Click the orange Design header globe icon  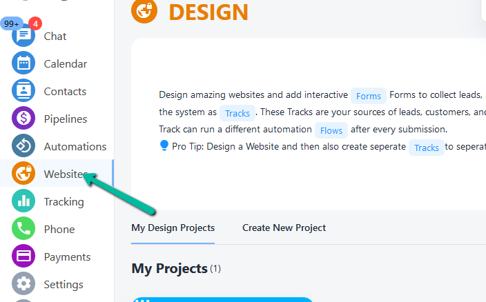(146, 12)
